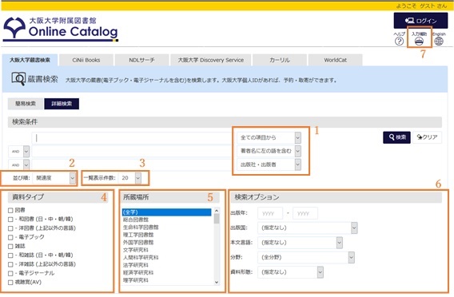Image resolution: width=454 pixels, height=297 pixels.
Task: Select 法学研究科 in the location list
Action: [x=166, y=265]
